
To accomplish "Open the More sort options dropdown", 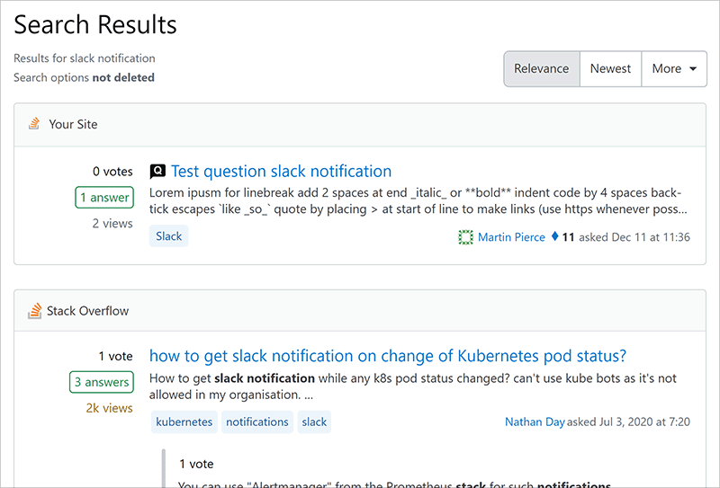I will [674, 68].
